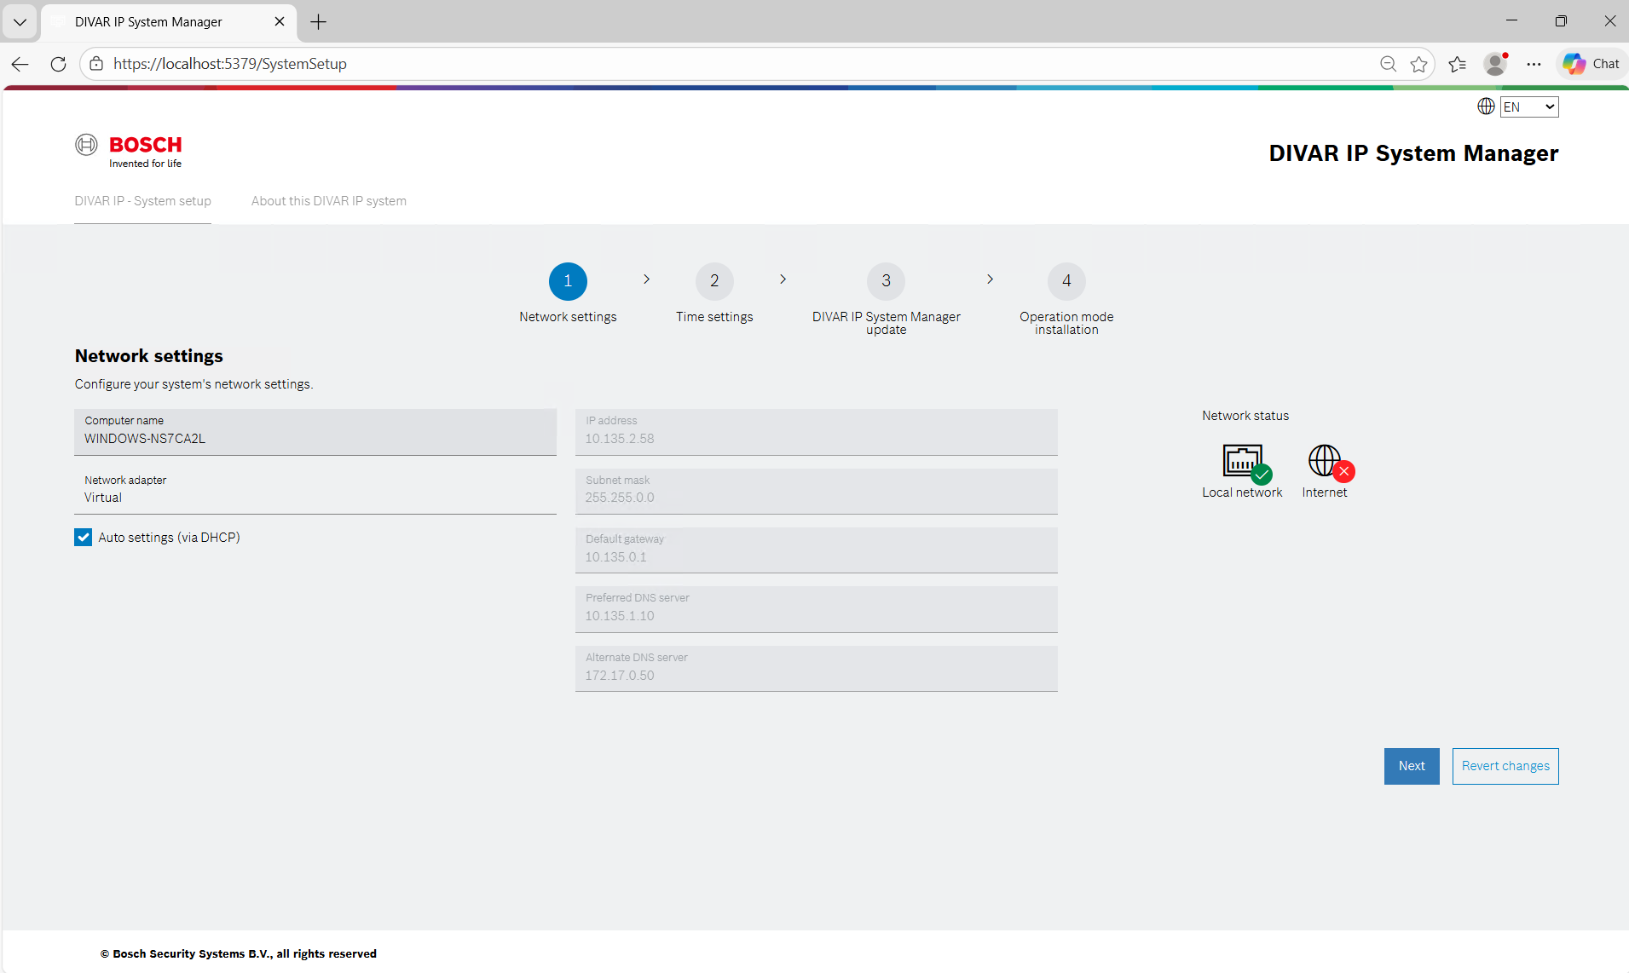Select the DIVAR IP - System setup tab
1629x973 pixels.
(142, 201)
